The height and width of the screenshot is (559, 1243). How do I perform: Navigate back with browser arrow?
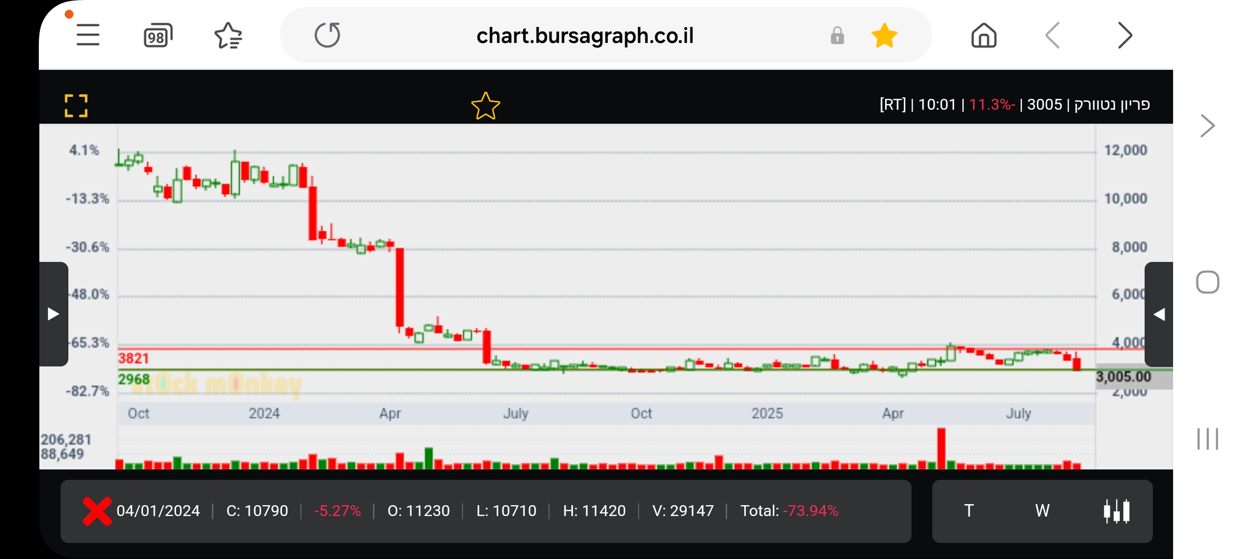click(1053, 35)
